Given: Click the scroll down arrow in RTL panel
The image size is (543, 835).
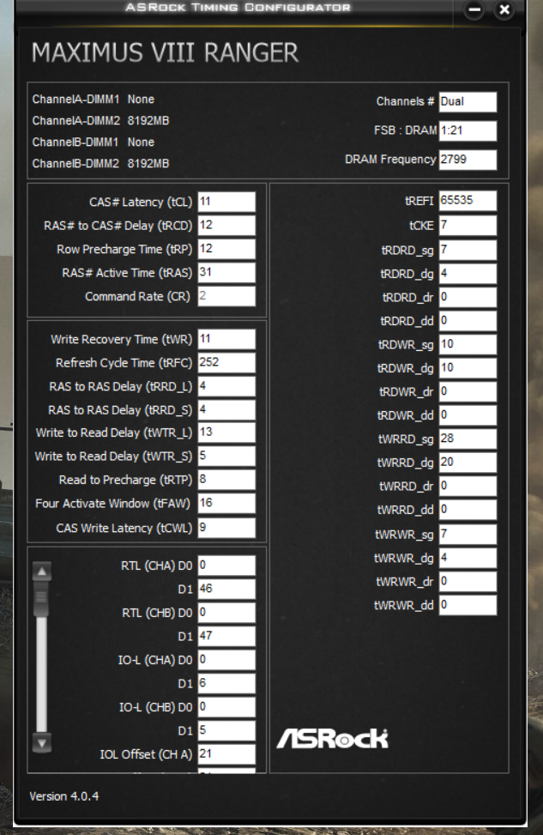Looking at the screenshot, I should pos(41,743).
